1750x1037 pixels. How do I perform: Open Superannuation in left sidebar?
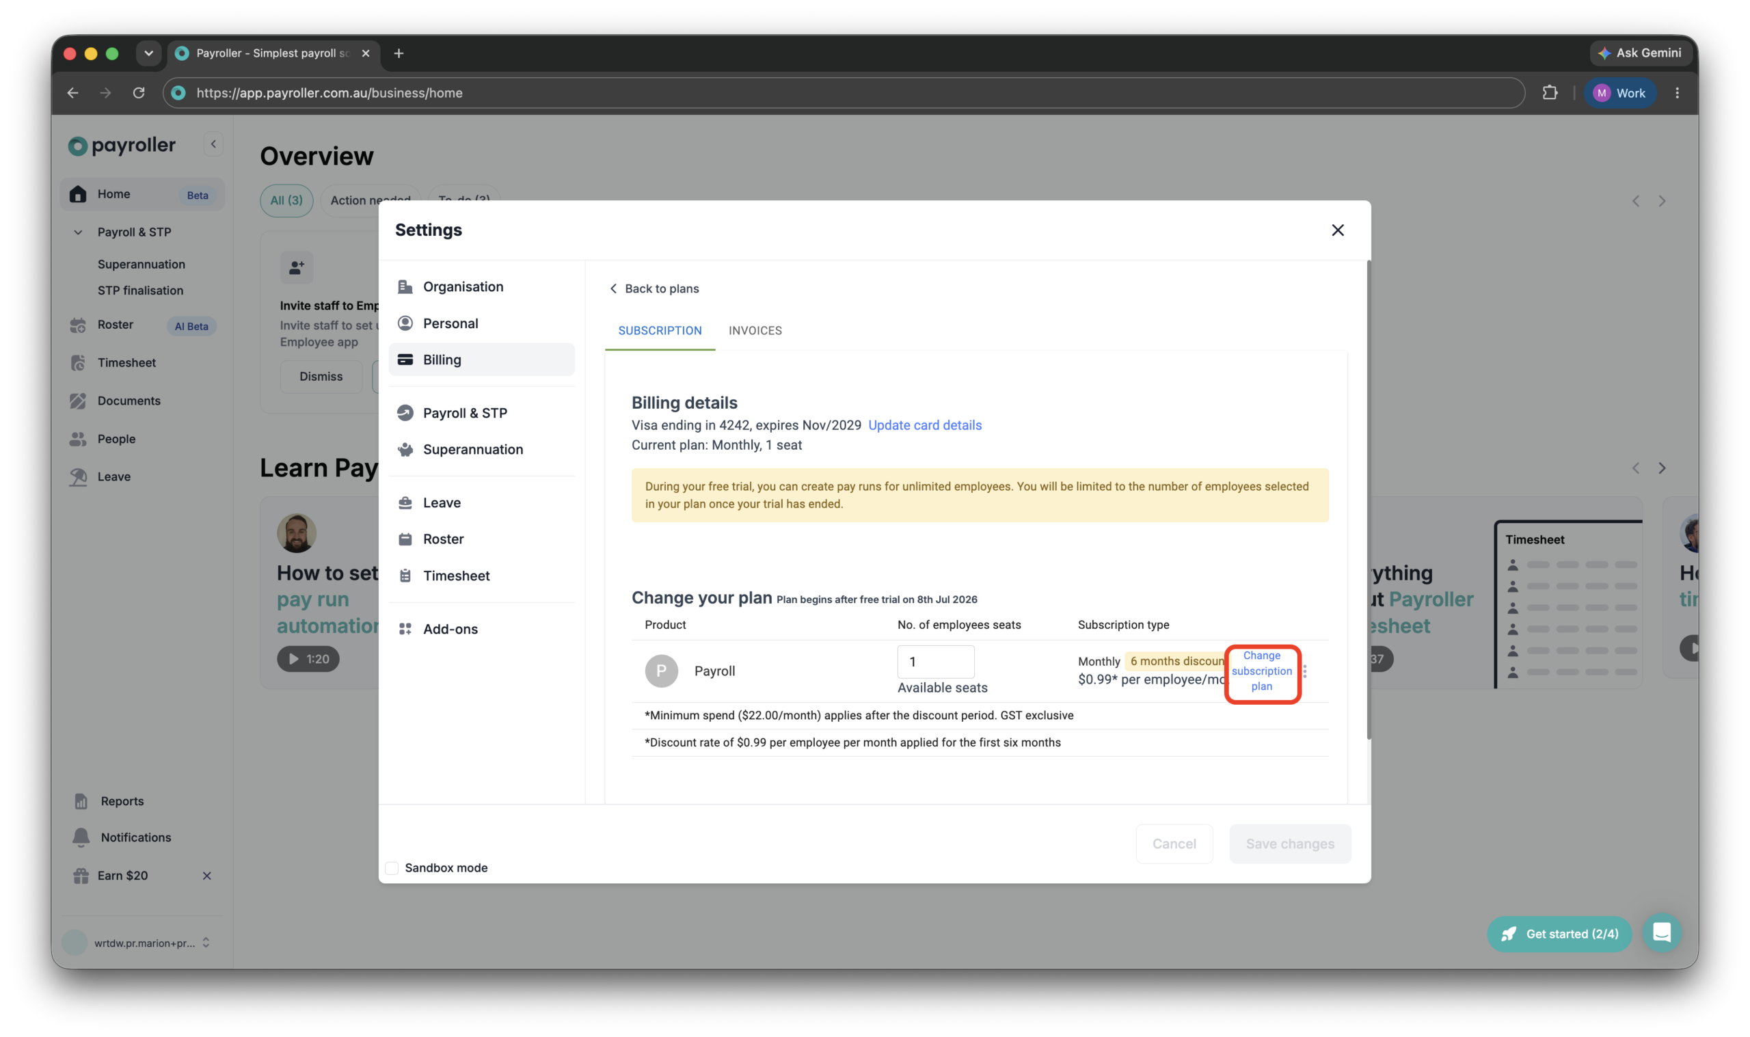[141, 264]
